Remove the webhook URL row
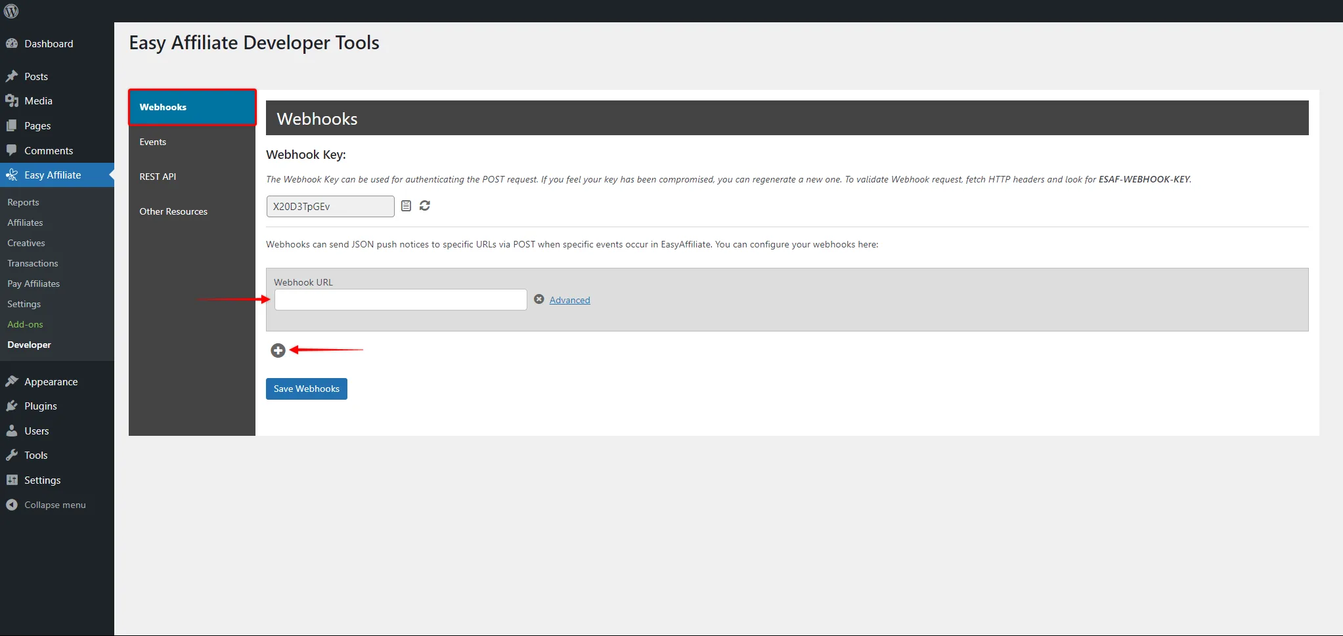The width and height of the screenshot is (1343, 636). pyautogui.click(x=539, y=299)
